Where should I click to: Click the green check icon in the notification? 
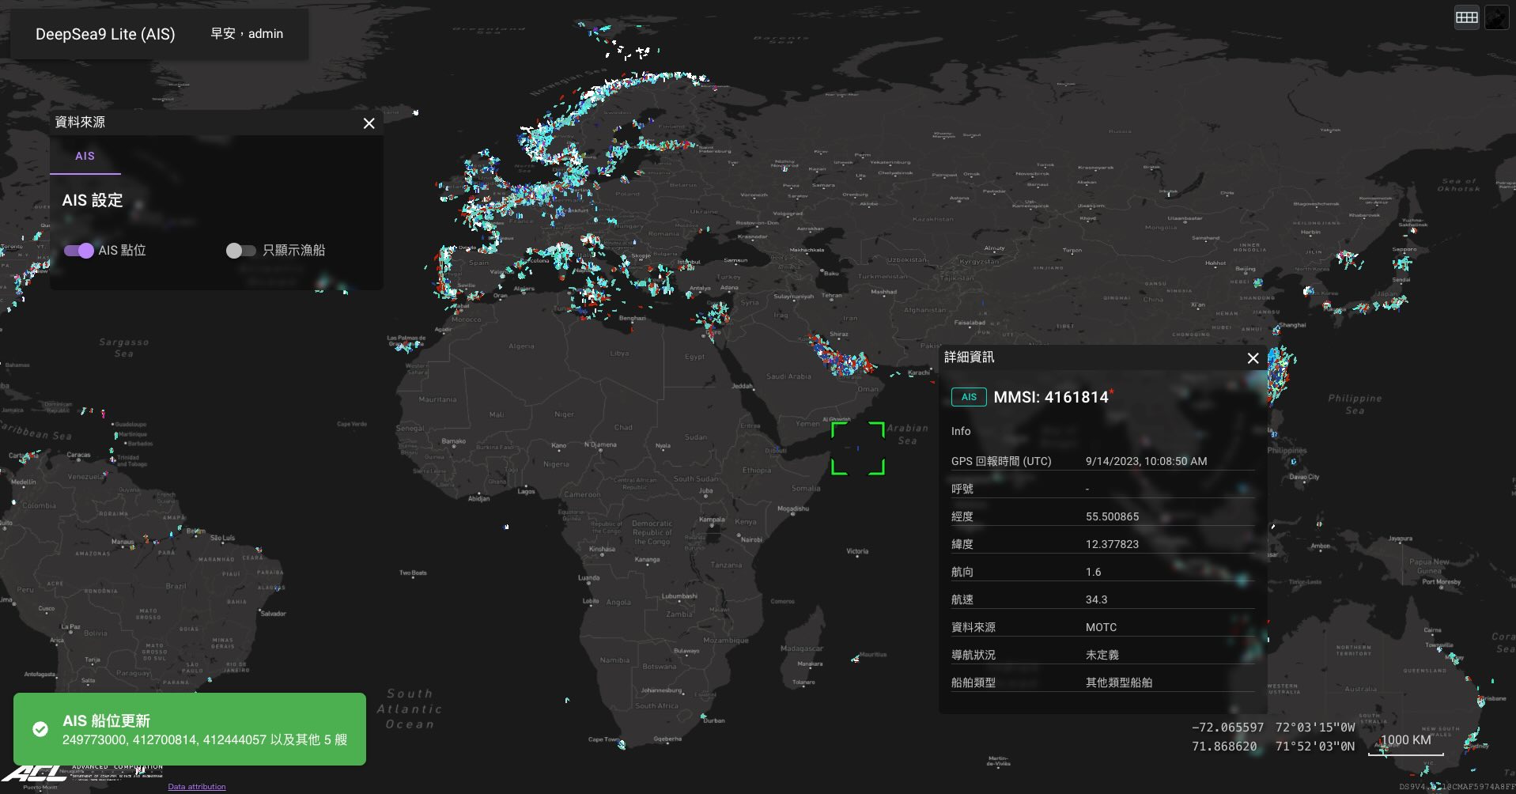(40, 729)
